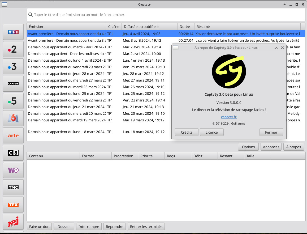Viewport: 307px width, 234px height.
Task: Sort downloads by Progression column
Action: pos(124,156)
